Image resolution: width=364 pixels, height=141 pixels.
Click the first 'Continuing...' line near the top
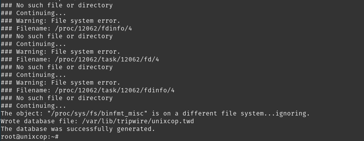click(33, 13)
